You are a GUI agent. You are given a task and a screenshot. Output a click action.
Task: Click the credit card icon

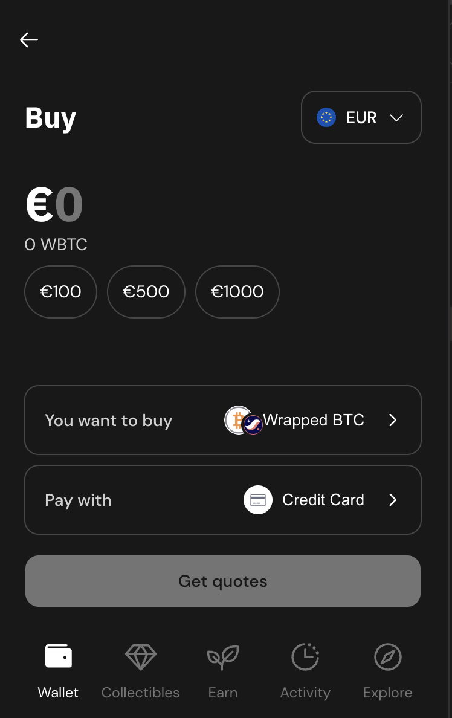(258, 500)
